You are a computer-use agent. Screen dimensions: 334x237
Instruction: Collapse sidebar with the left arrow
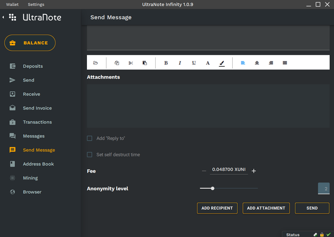pyautogui.click(x=3, y=17)
